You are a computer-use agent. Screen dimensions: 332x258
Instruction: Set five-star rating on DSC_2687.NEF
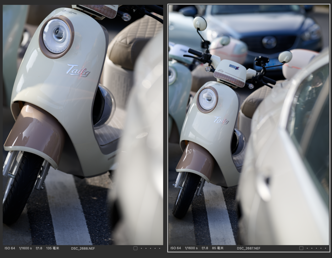[x=325, y=248]
